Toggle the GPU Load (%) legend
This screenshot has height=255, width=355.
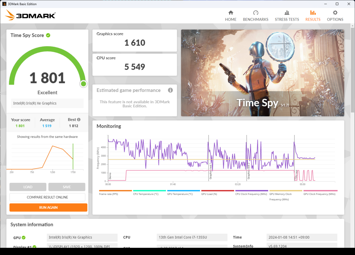(217, 193)
